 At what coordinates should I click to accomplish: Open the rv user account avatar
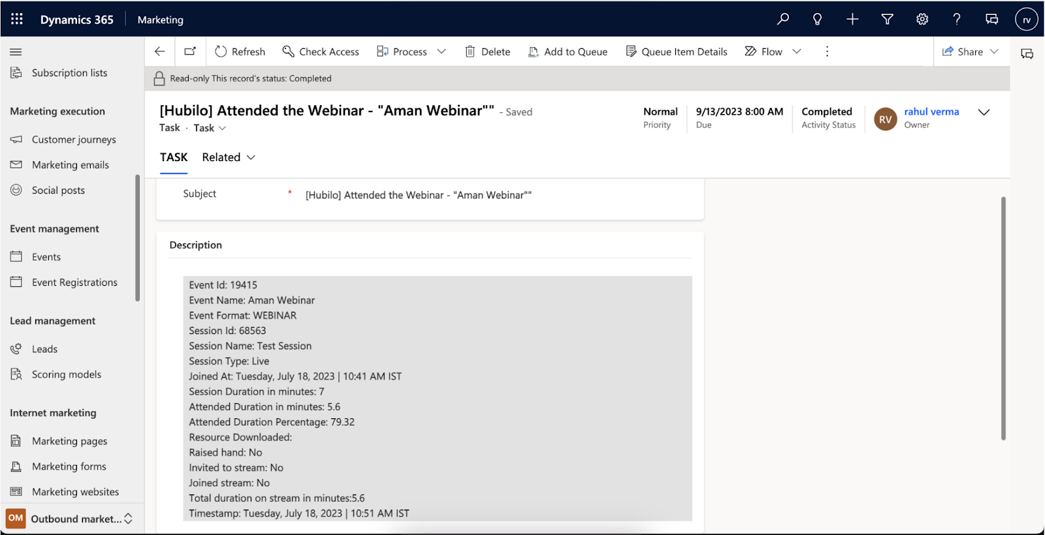[x=1026, y=20]
